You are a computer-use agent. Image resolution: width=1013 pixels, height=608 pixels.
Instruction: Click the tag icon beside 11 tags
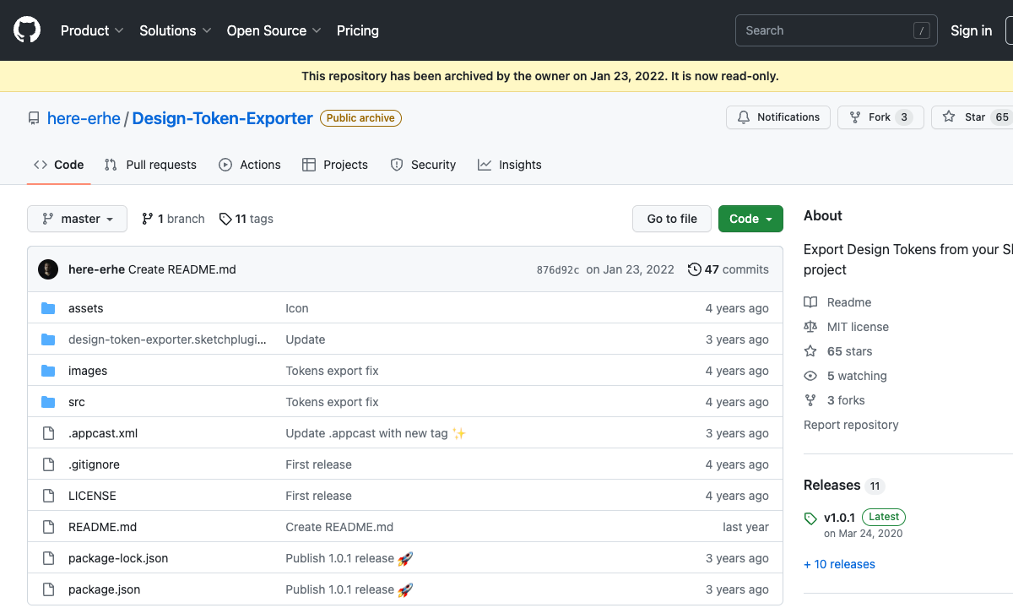click(x=223, y=218)
